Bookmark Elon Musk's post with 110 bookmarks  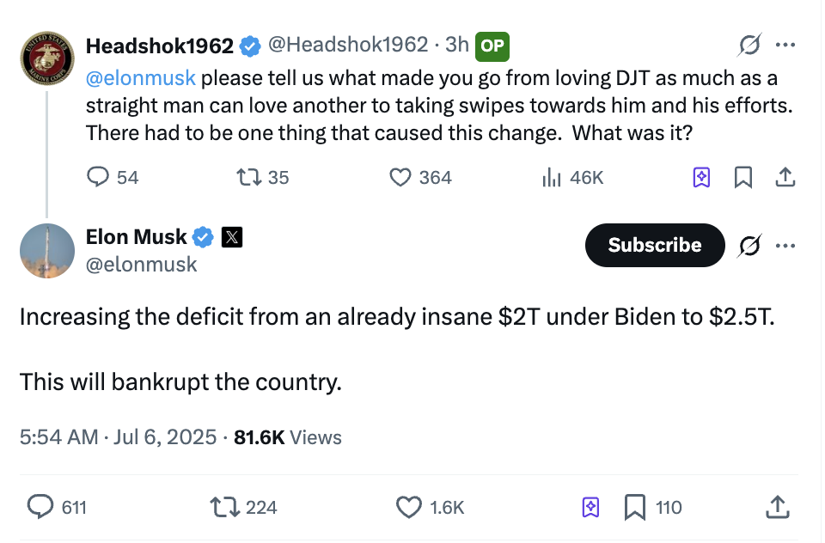click(634, 507)
